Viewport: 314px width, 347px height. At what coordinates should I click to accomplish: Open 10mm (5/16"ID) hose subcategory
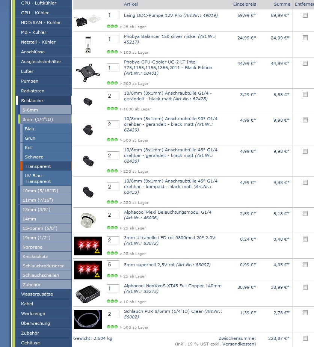pyautogui.click(x=45, y=191)
